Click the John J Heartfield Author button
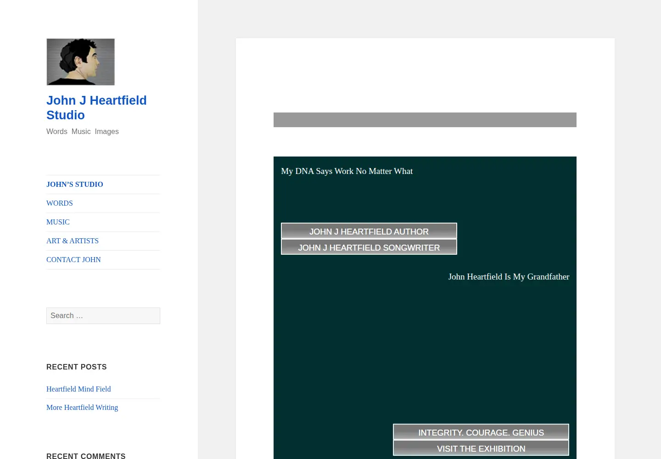661x459 pixels. pos(369,231)
